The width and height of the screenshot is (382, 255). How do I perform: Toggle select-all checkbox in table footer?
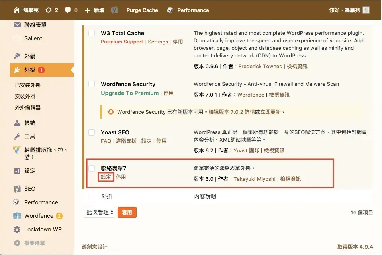click(91, 197)
